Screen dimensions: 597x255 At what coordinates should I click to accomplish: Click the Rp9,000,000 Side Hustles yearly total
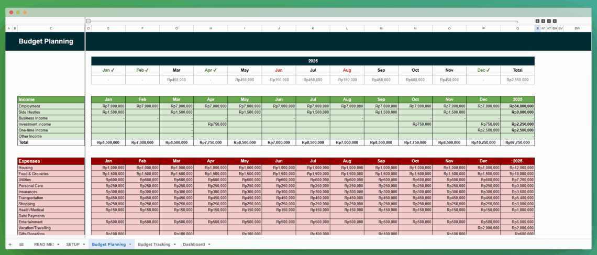pos(517,112)
